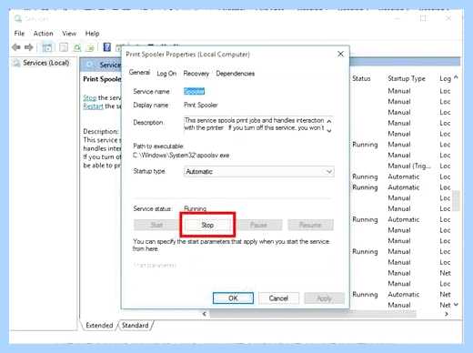The width and height of the screenshot is (473, 353).
Task: Open the View menu
Action: [69, 34]
